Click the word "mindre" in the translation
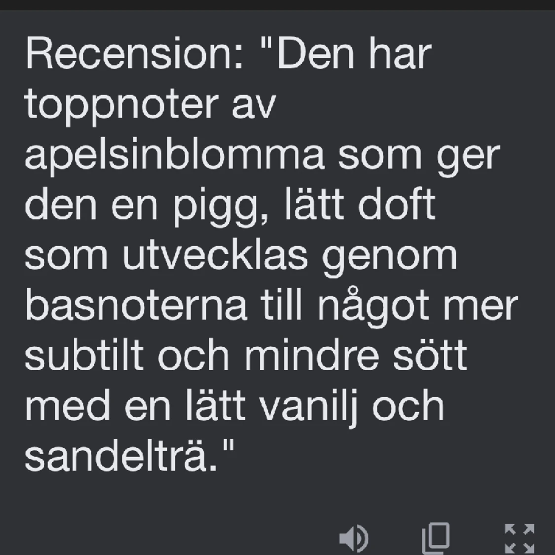 pyautogui.click(x=312, y=355)
